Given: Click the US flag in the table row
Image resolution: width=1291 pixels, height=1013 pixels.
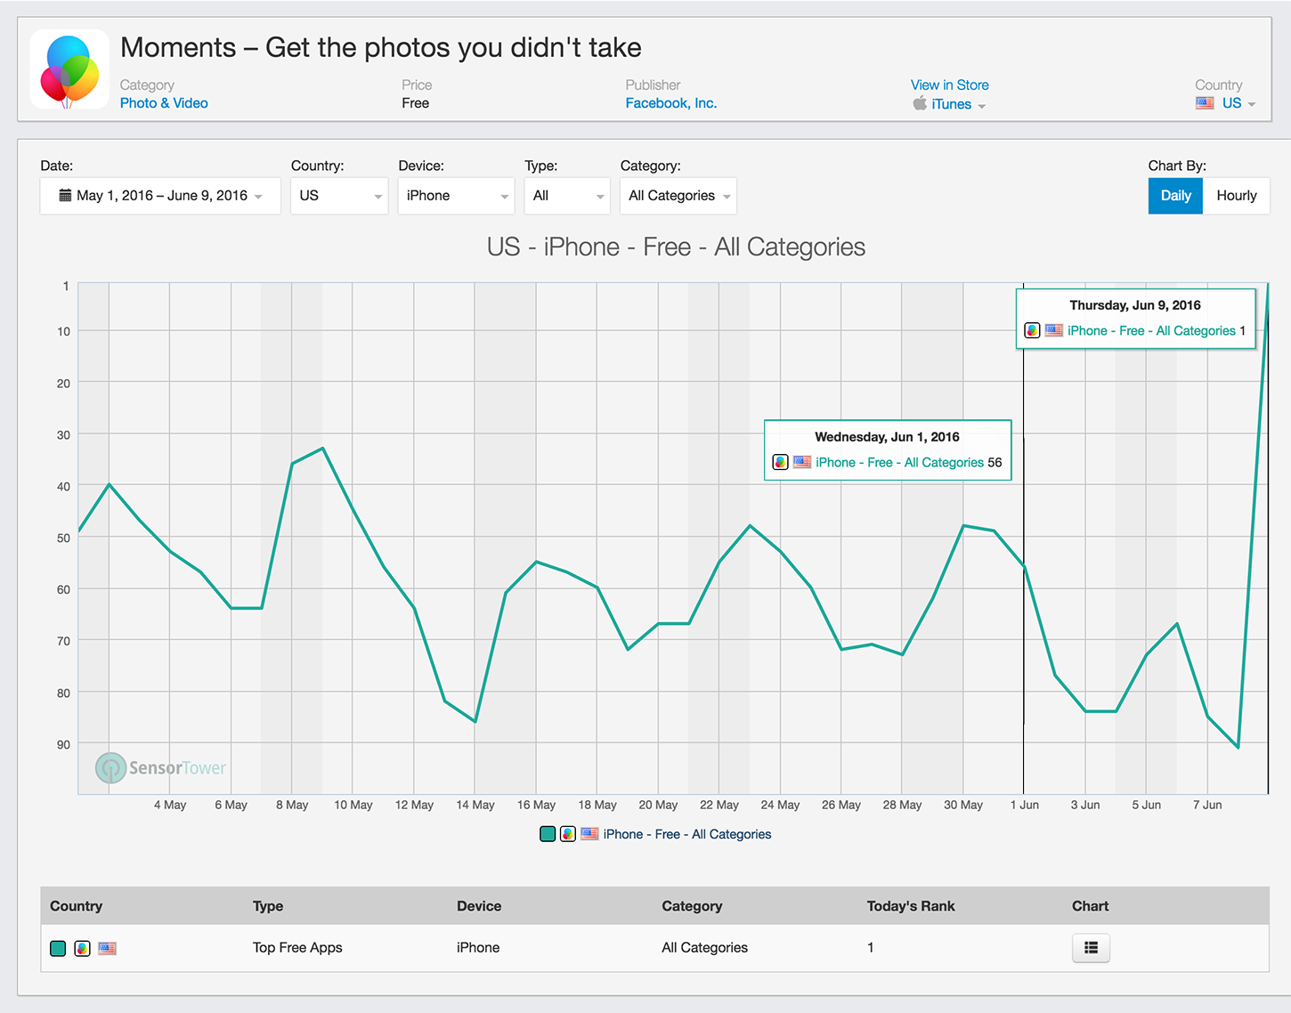Looking at the screenshot, I should (107, 949).
